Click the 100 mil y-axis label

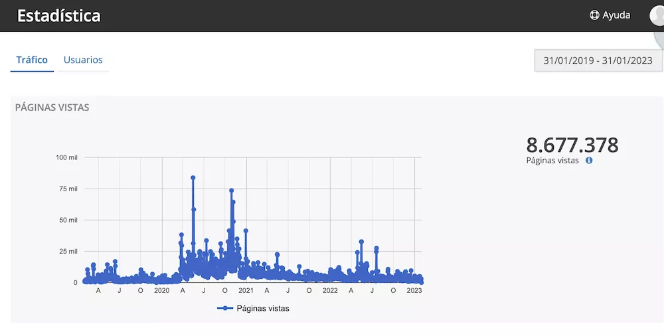67,158
